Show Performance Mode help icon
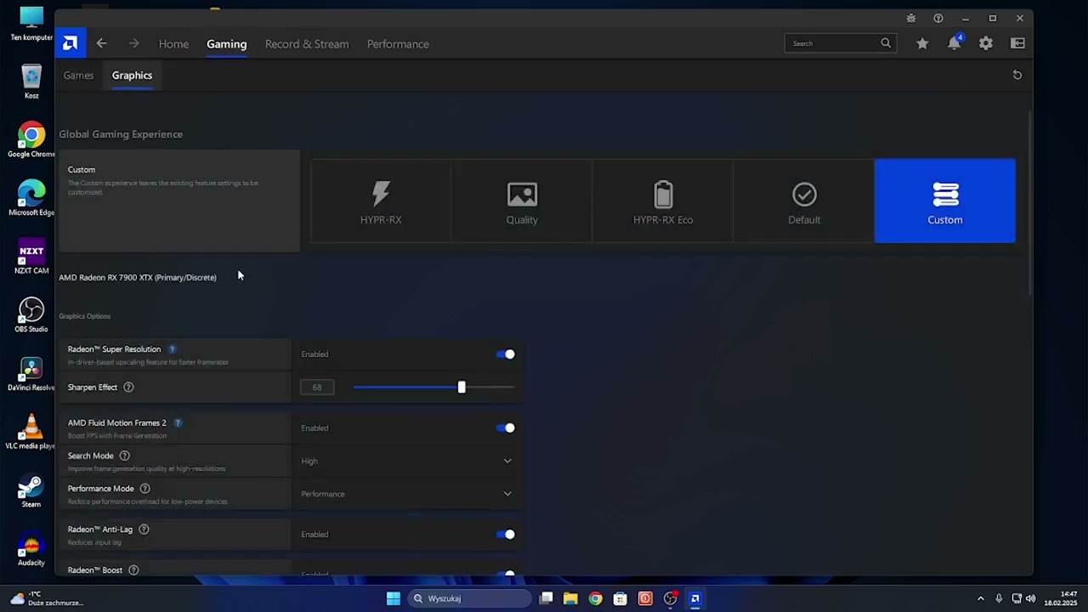This screenshot has width=1088, height=612. click(144, 489)
